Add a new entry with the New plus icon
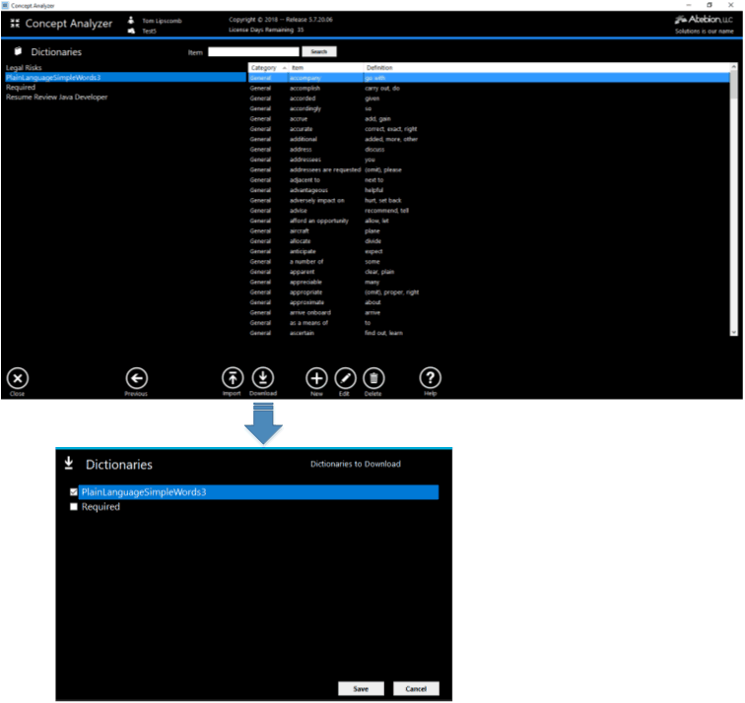 click(x=316, y=378)
